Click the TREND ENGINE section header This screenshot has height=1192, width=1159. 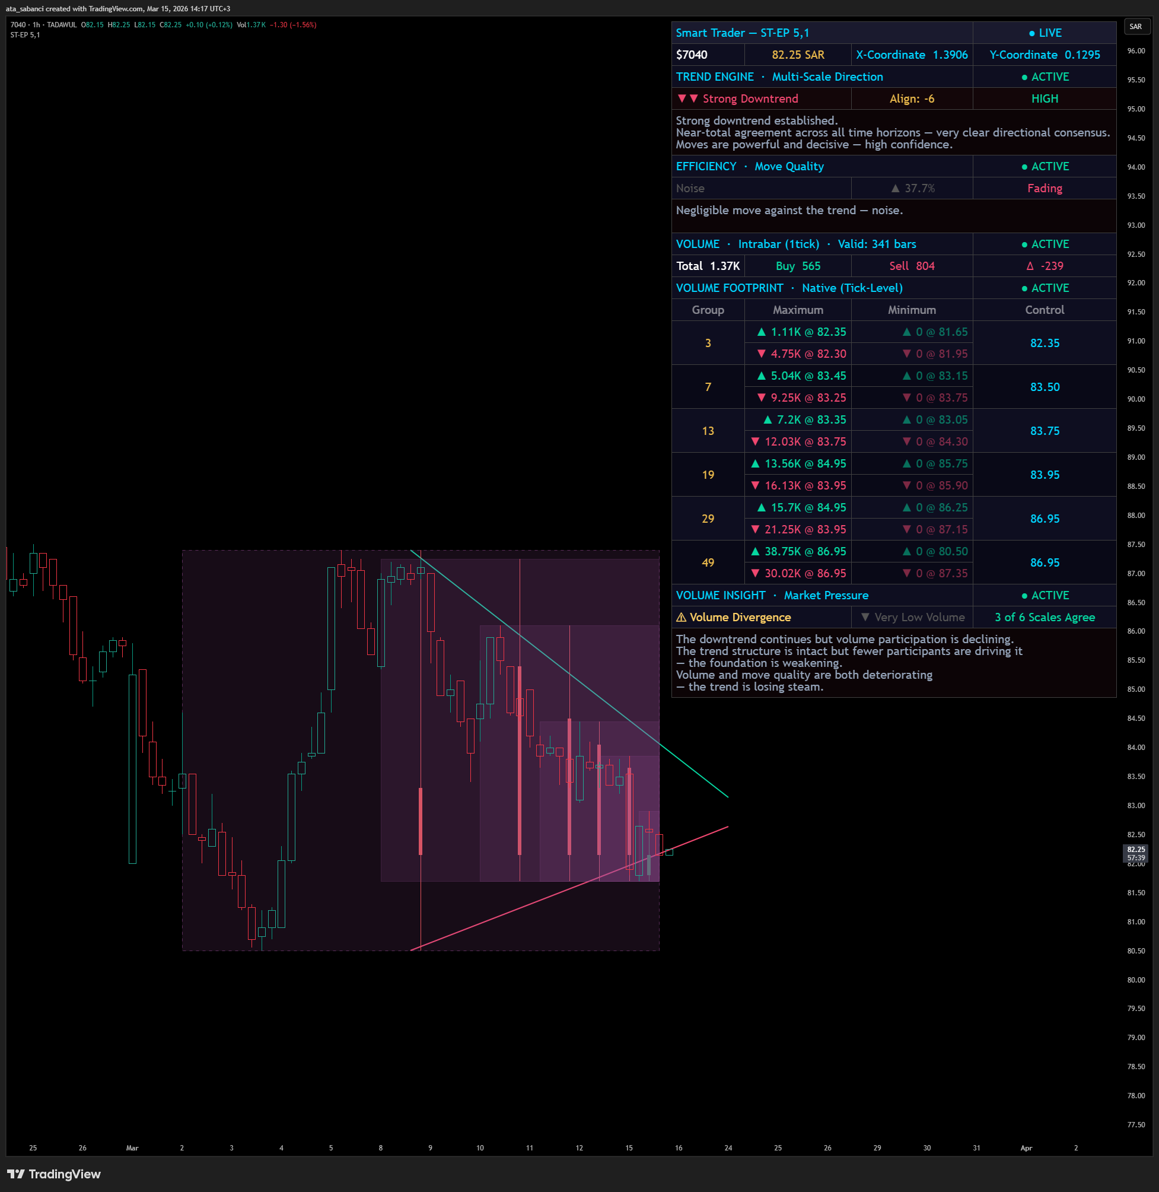coord(822,77)
